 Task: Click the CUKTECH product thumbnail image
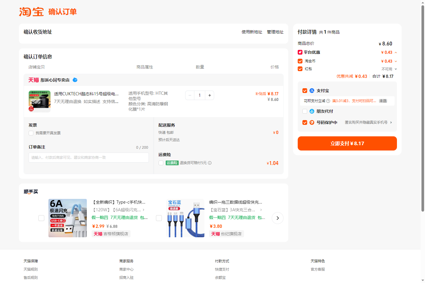(40, 101)
